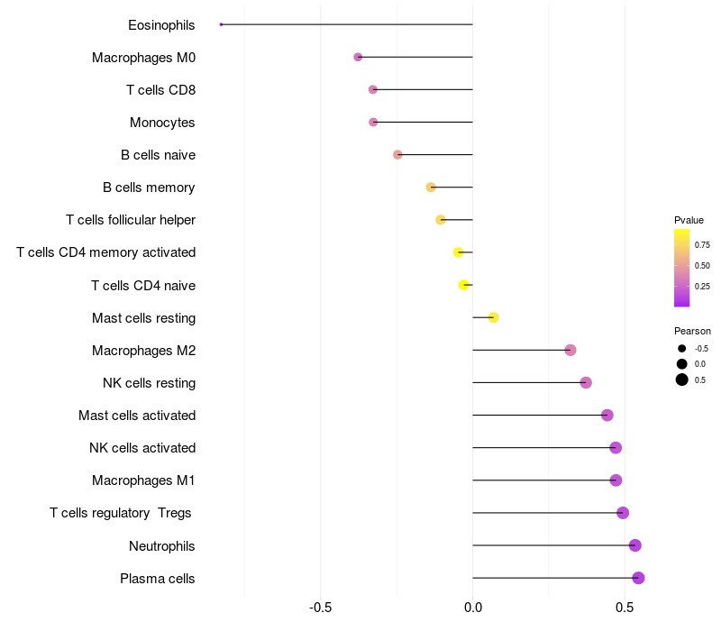This screenshot has height=631, width=721.
Task: Click the Pvalue color gradient bar
Action: 682,268
